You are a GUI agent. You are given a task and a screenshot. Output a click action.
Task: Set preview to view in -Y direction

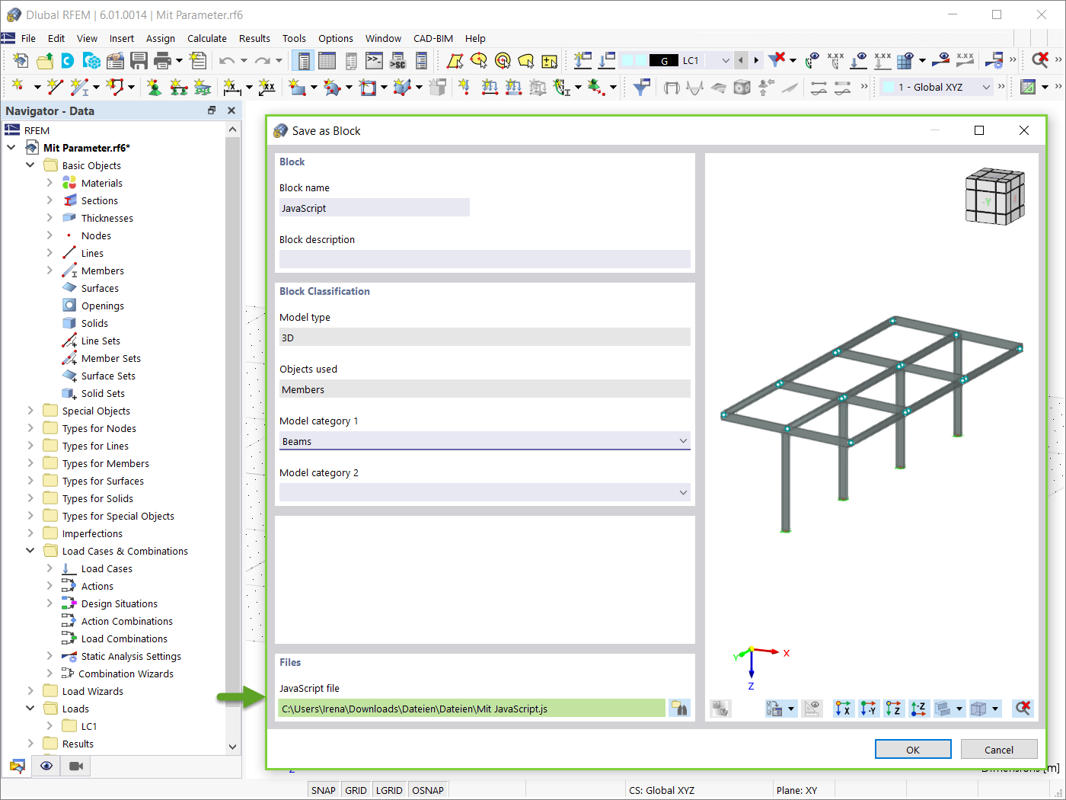[868, 709]
